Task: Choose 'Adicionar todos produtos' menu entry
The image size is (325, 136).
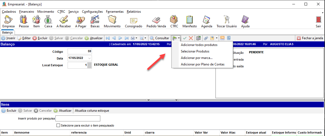Action: click(x=199, y=45)
